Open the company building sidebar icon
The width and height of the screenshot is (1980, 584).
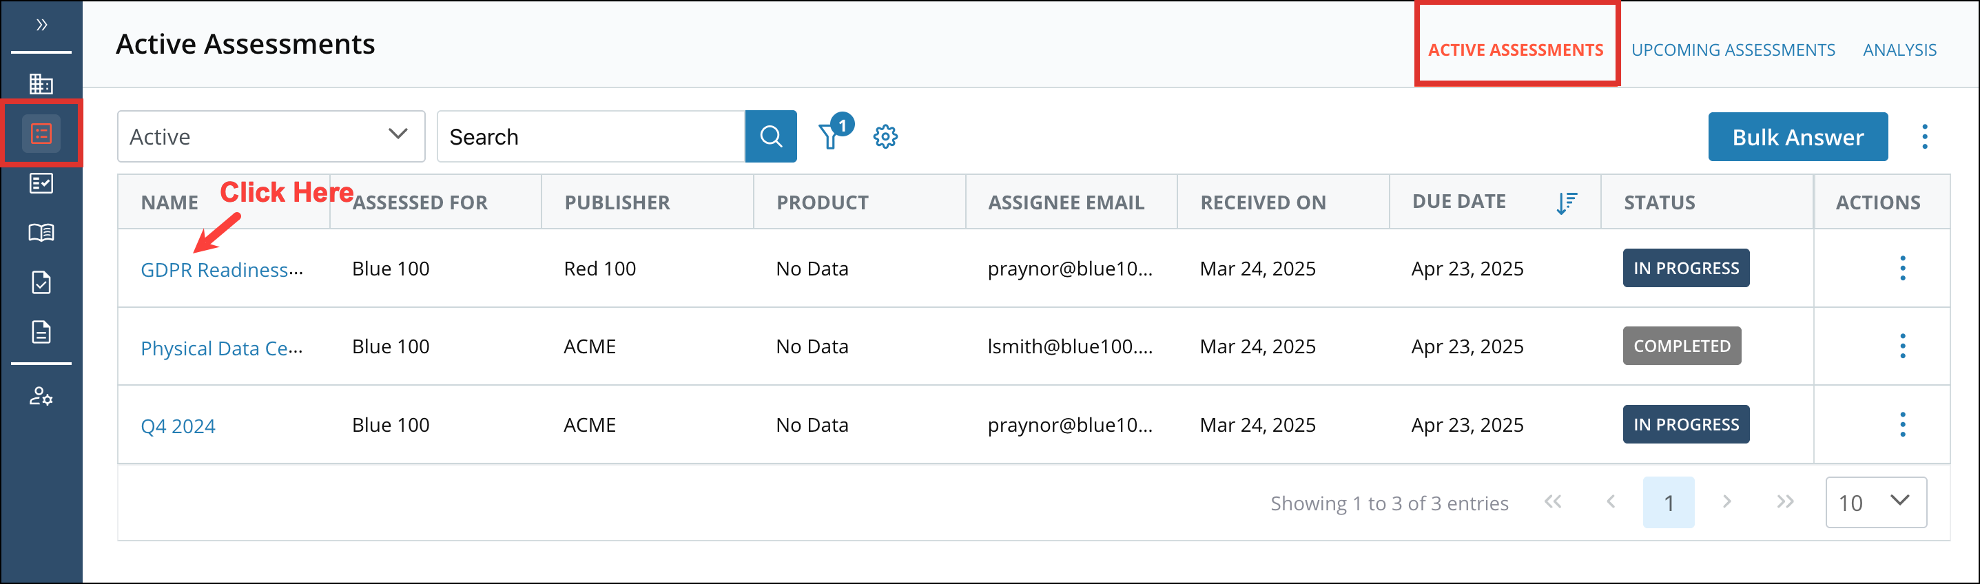click(41, 84)
